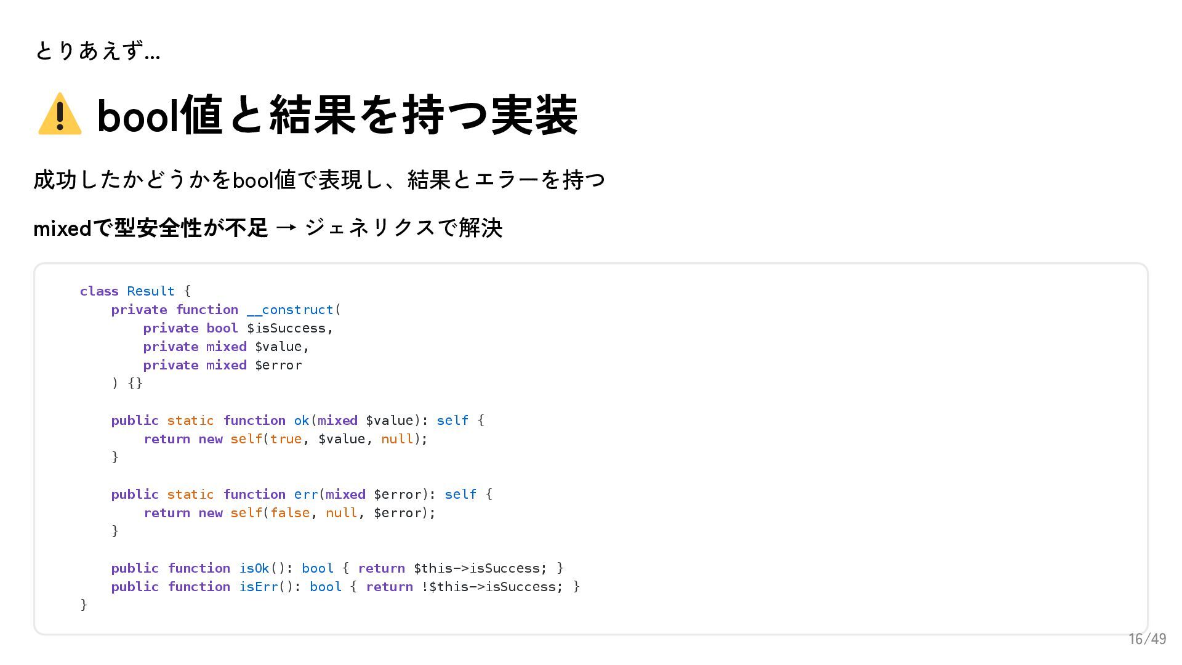Click the err function name
The height and width of the screenshot is (665, 1182).
click(306, 494)
